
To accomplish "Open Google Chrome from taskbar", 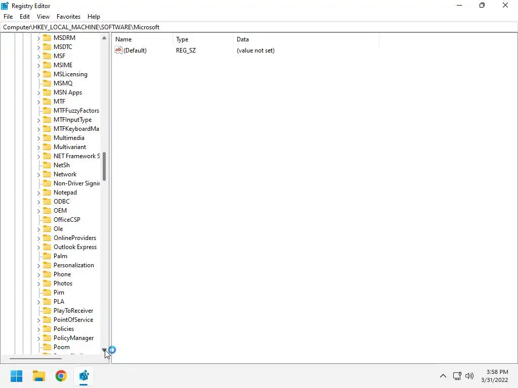I will (61, 376).
